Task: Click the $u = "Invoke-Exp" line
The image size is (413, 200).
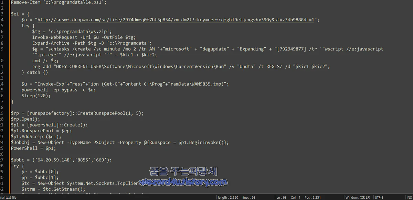Action: (125, 84)
